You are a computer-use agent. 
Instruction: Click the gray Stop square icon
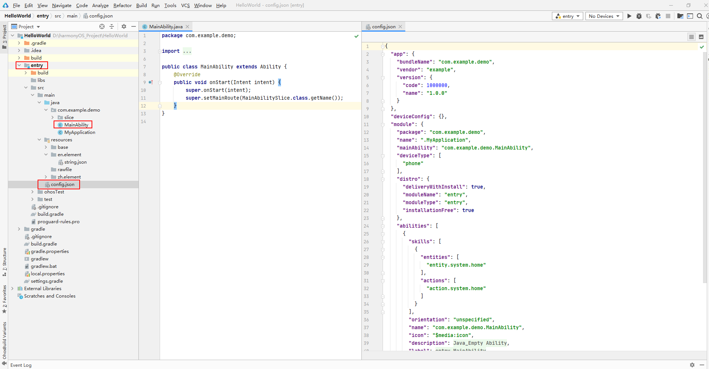point(668,16)
